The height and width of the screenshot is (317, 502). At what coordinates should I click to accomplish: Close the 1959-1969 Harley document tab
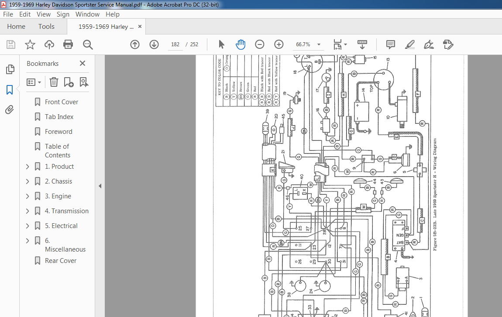click(140, 27)
